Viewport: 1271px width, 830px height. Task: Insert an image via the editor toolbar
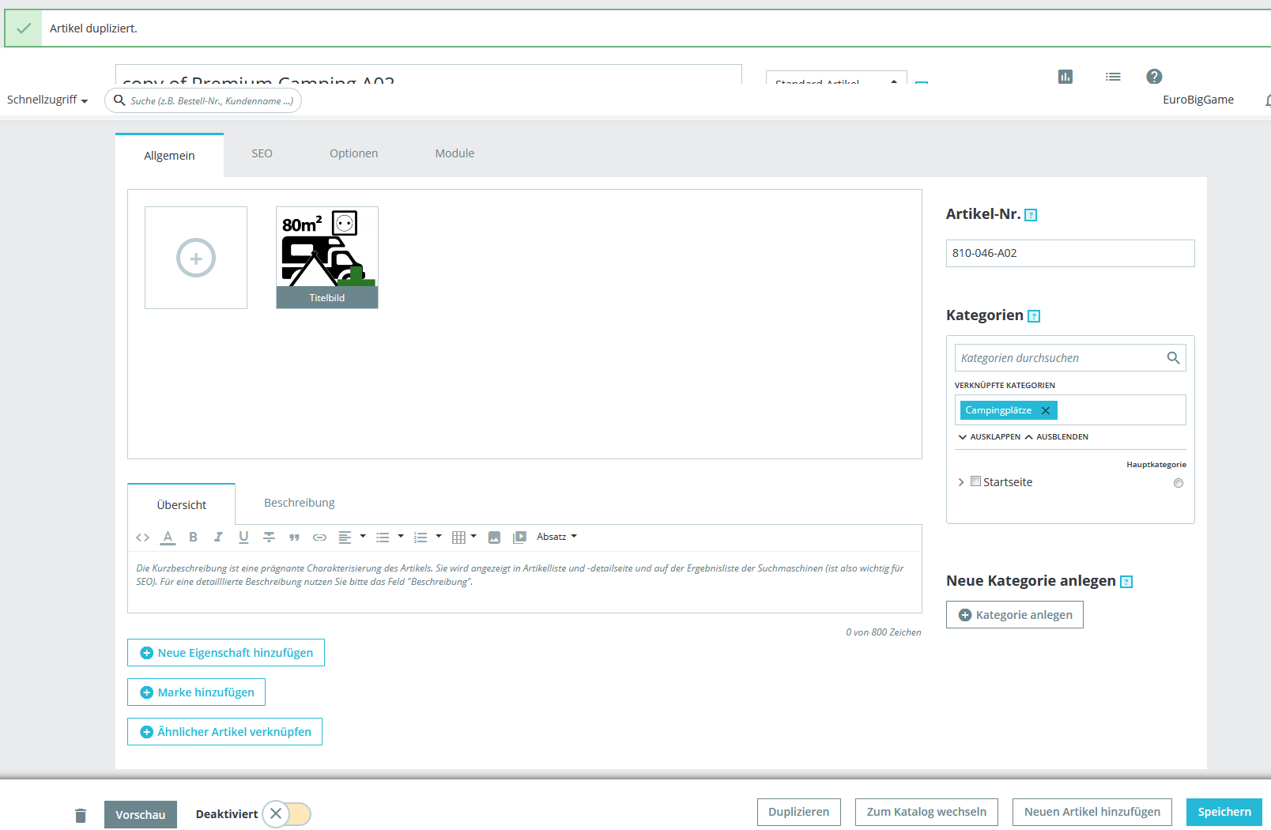click(x=494, y=538)
